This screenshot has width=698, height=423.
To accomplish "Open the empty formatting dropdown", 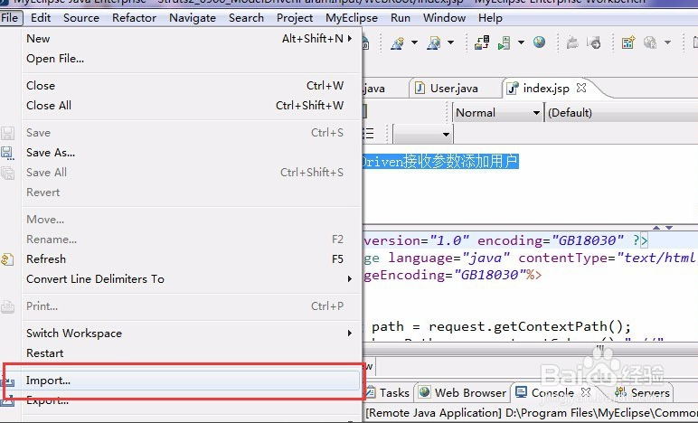I will pos(423,134).
